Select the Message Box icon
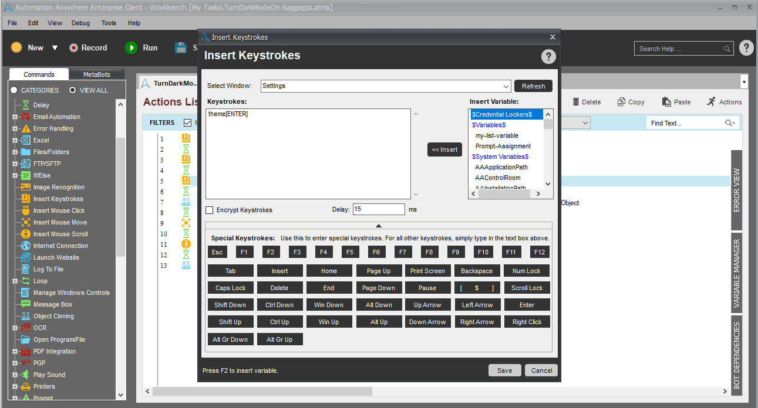The image size is (758, 408). (26, 304)
